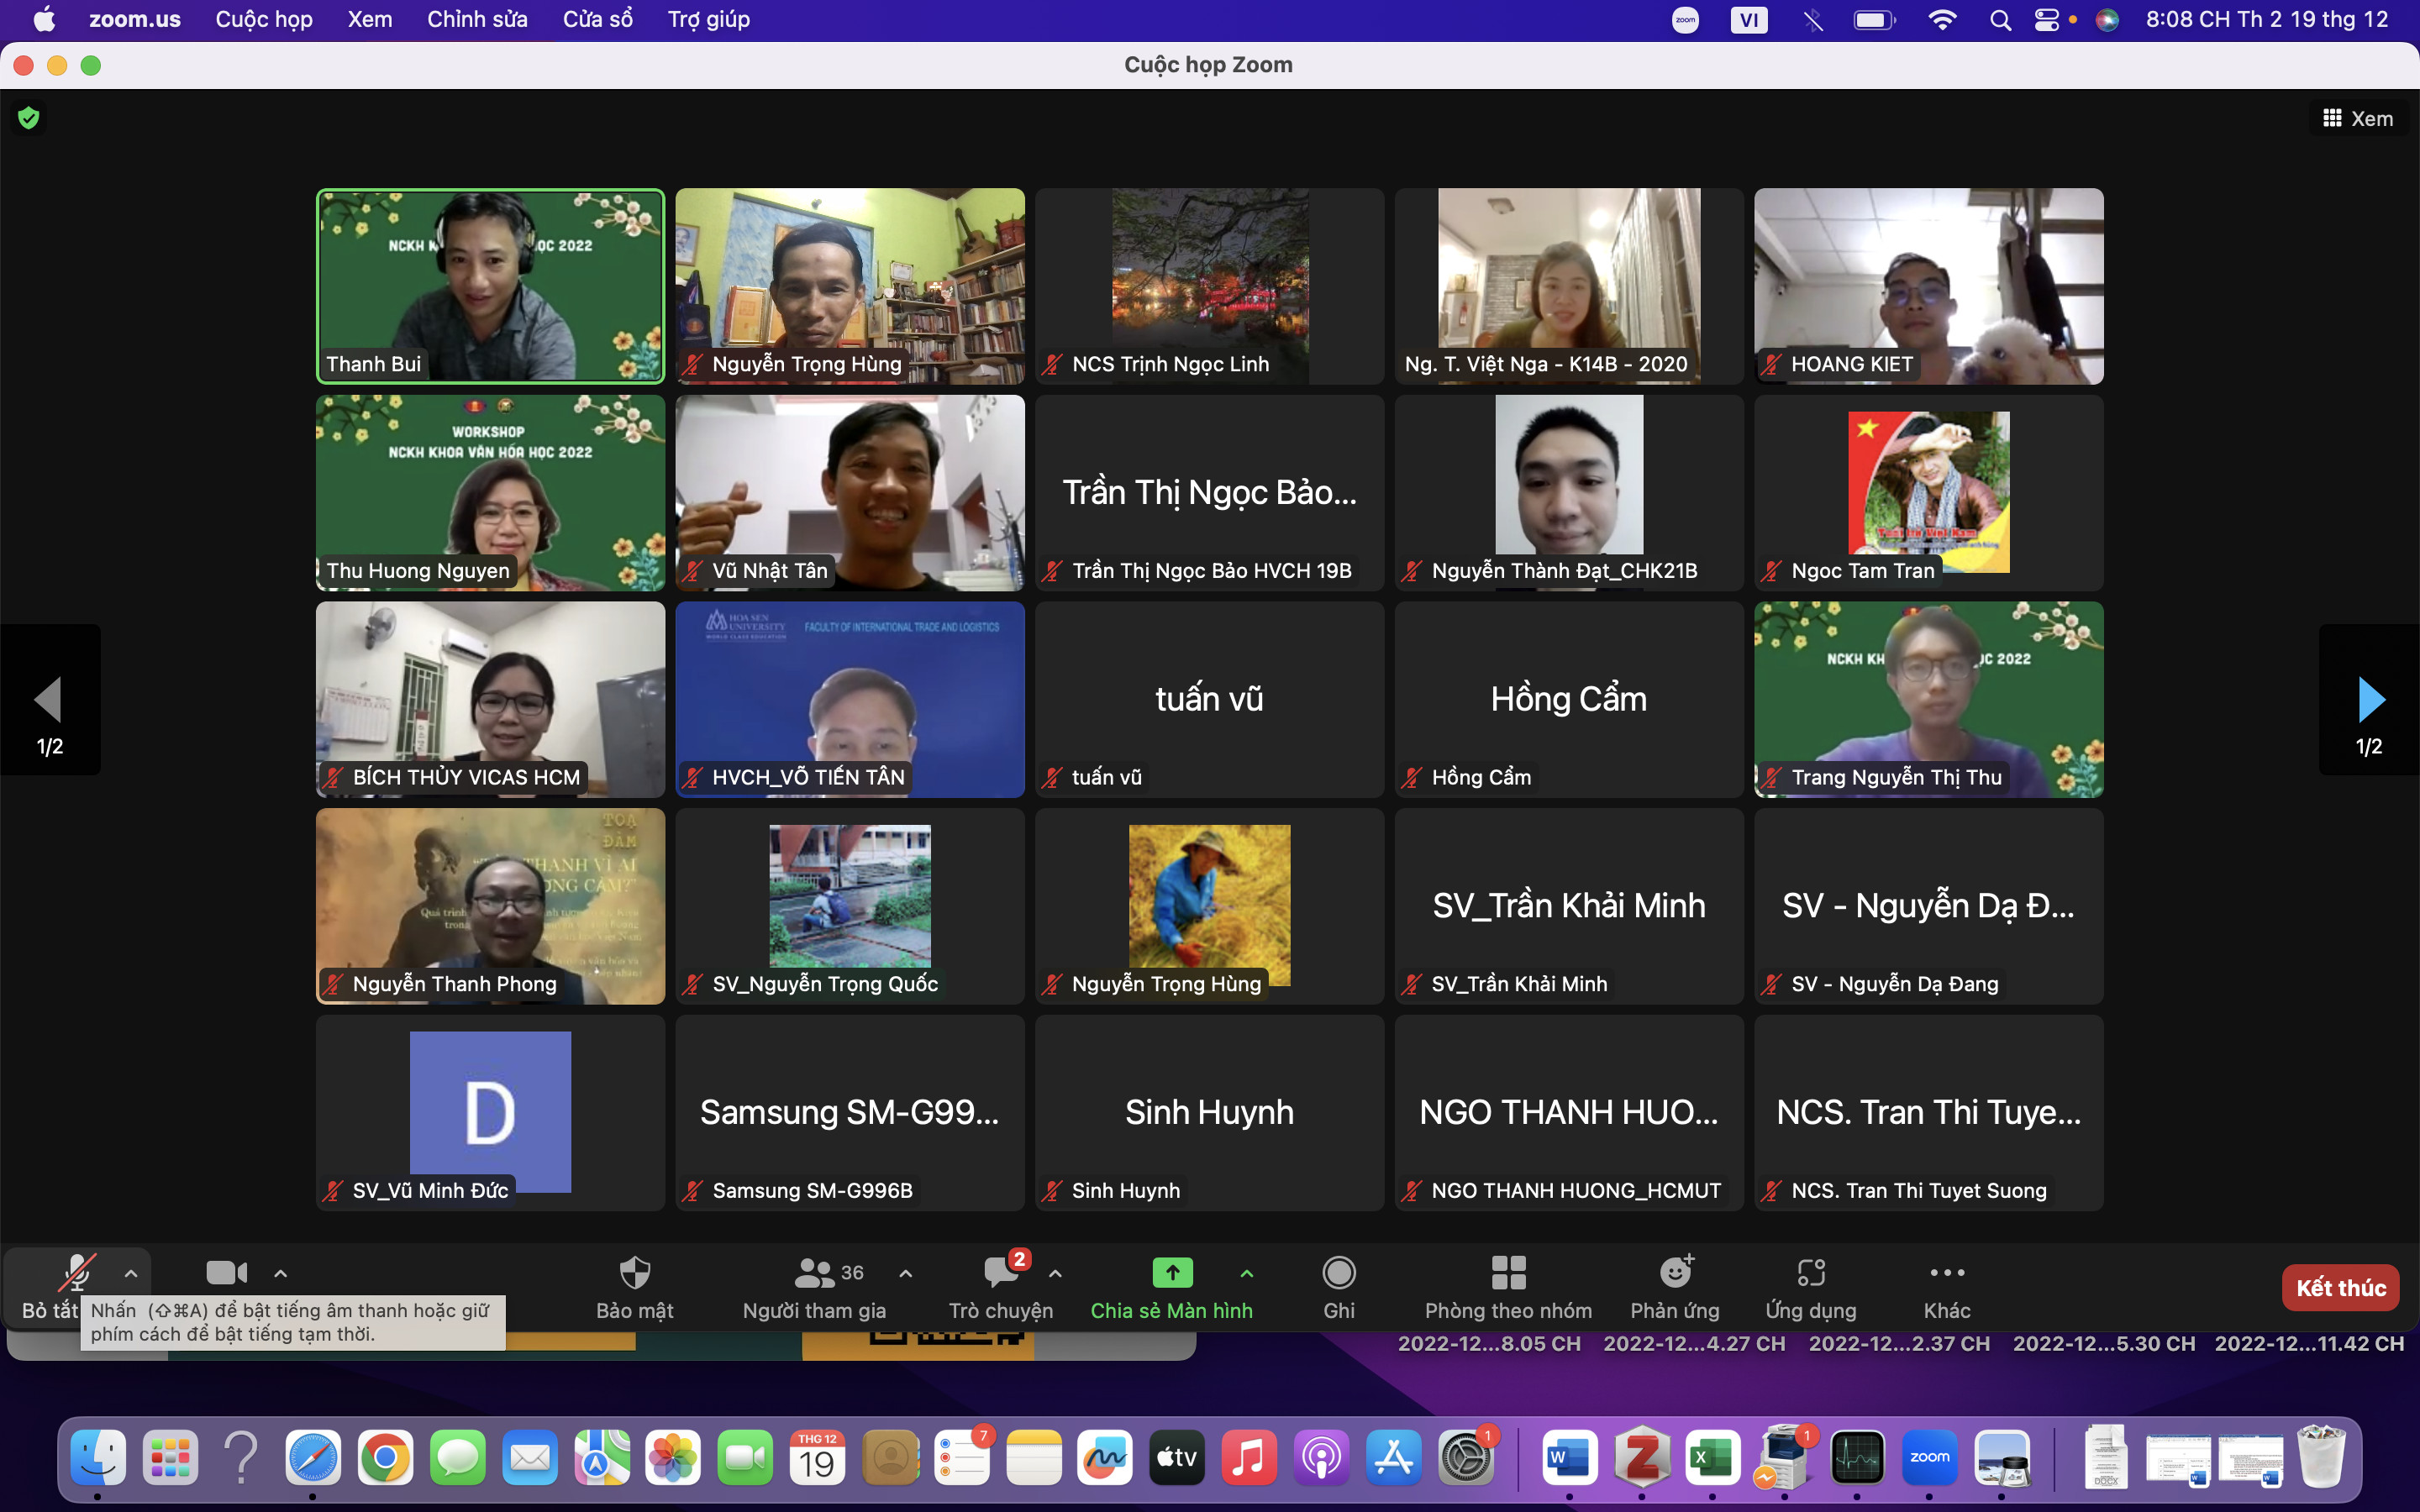
Task: Open the Người tham gia participants panel
Action: pos(814,1287)
